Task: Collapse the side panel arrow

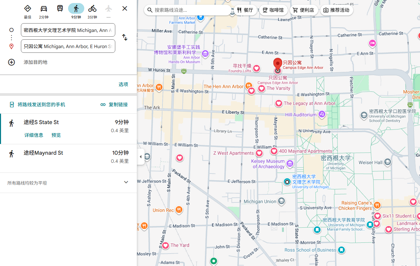Action: click(x=141, y=157)
